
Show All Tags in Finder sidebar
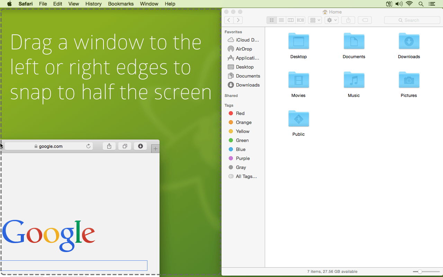(243, 176)
